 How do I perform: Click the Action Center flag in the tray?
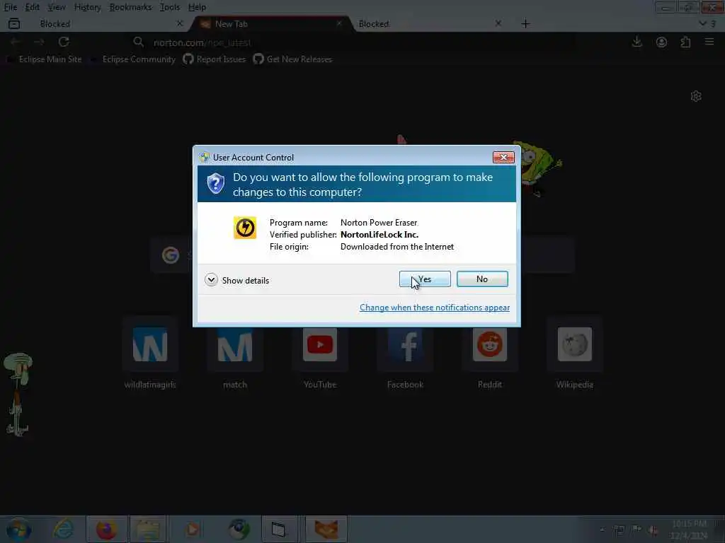point(636,530)
